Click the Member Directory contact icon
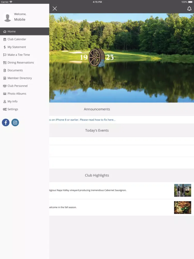The height and width of the screenshot is (259, 194). (5, 78)
